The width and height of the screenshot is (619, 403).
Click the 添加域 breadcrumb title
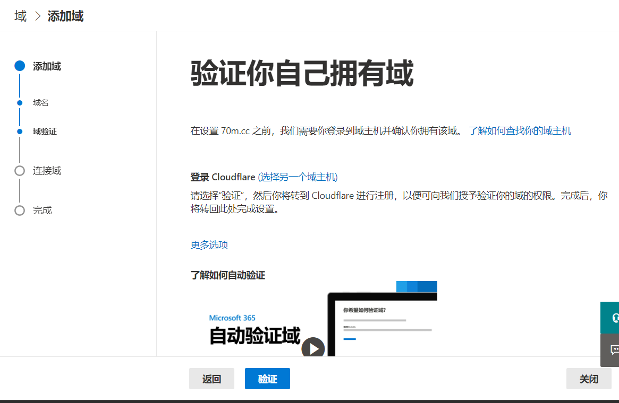[x=65, y=16]
